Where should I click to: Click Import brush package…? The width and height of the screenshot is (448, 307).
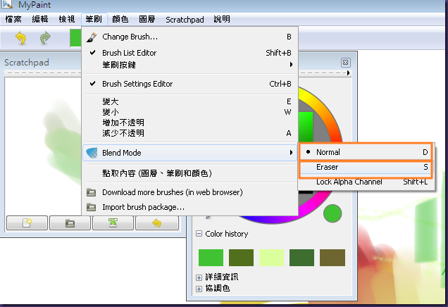tap(189, 207)
